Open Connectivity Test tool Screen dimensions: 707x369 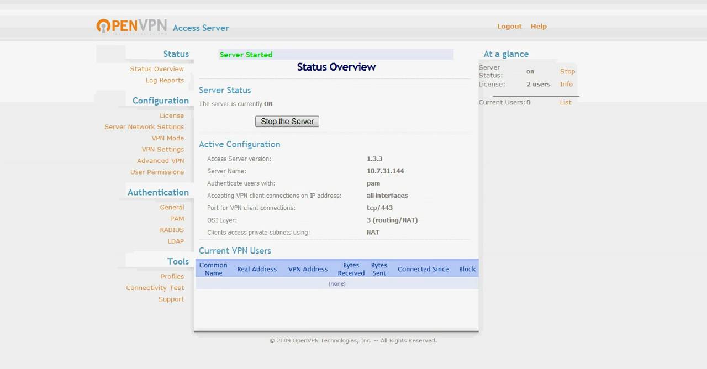(155, 288)
